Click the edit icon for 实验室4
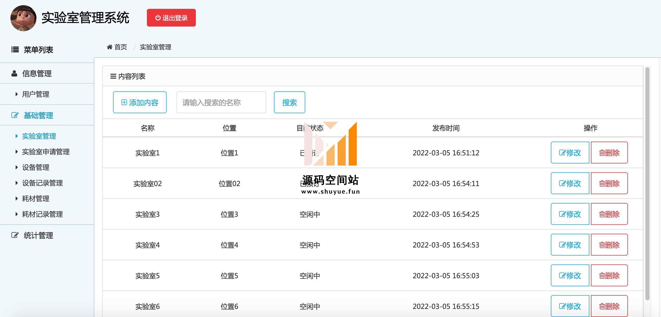 tap(563, 245)
